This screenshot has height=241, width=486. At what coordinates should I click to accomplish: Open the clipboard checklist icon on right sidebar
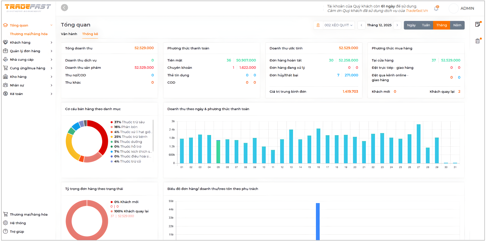tap(477, 41)
